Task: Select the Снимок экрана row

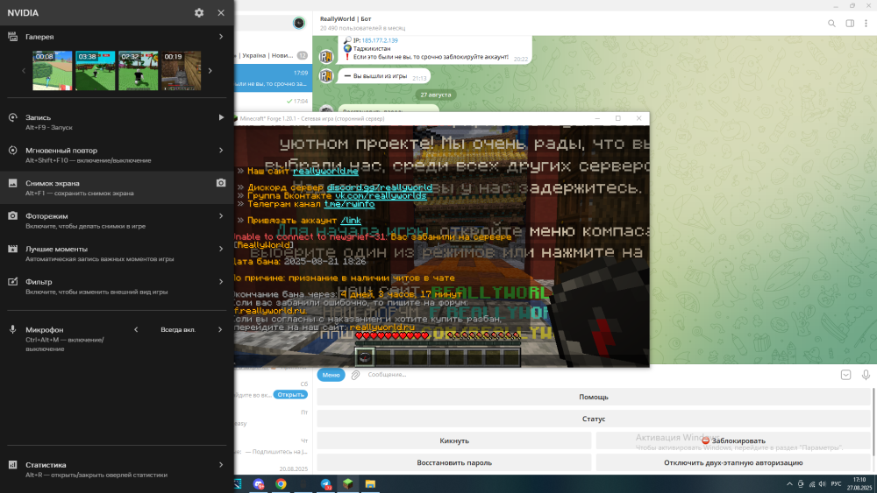Action: pos(117,187)
